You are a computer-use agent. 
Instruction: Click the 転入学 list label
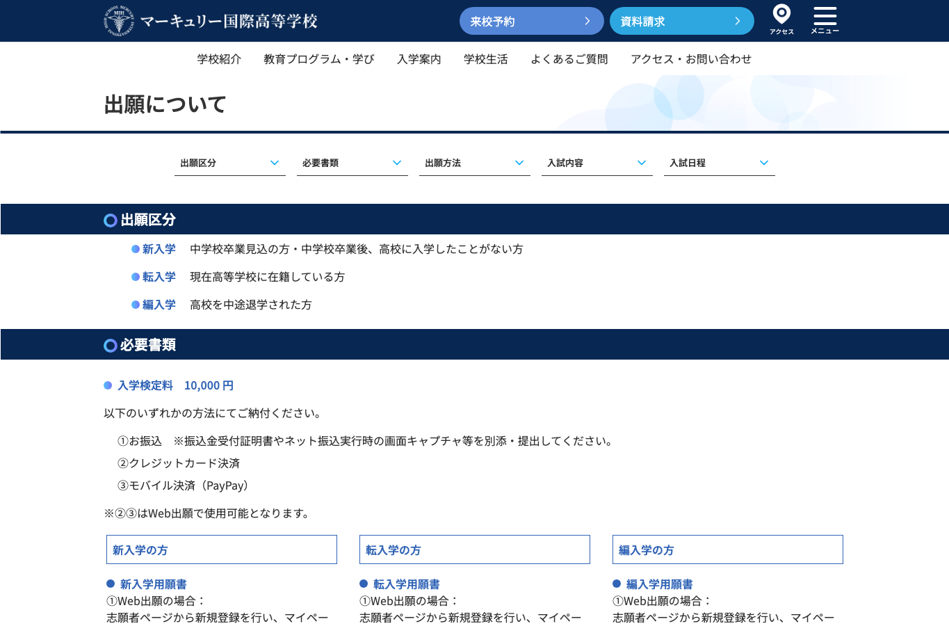pyautogui.click(x=159, y=277)
